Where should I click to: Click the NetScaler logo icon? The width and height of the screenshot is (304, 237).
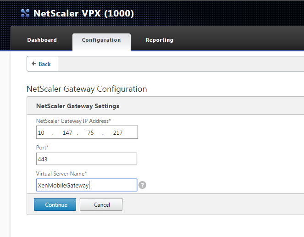click(x=25, y=13)
